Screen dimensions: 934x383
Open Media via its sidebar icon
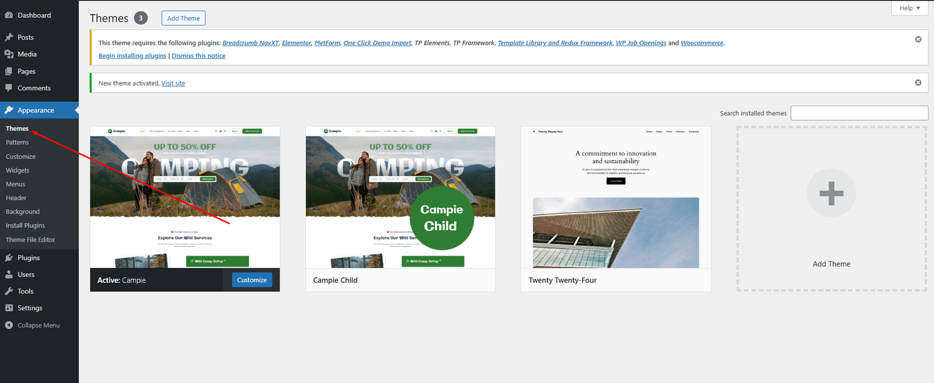(9, 54)
